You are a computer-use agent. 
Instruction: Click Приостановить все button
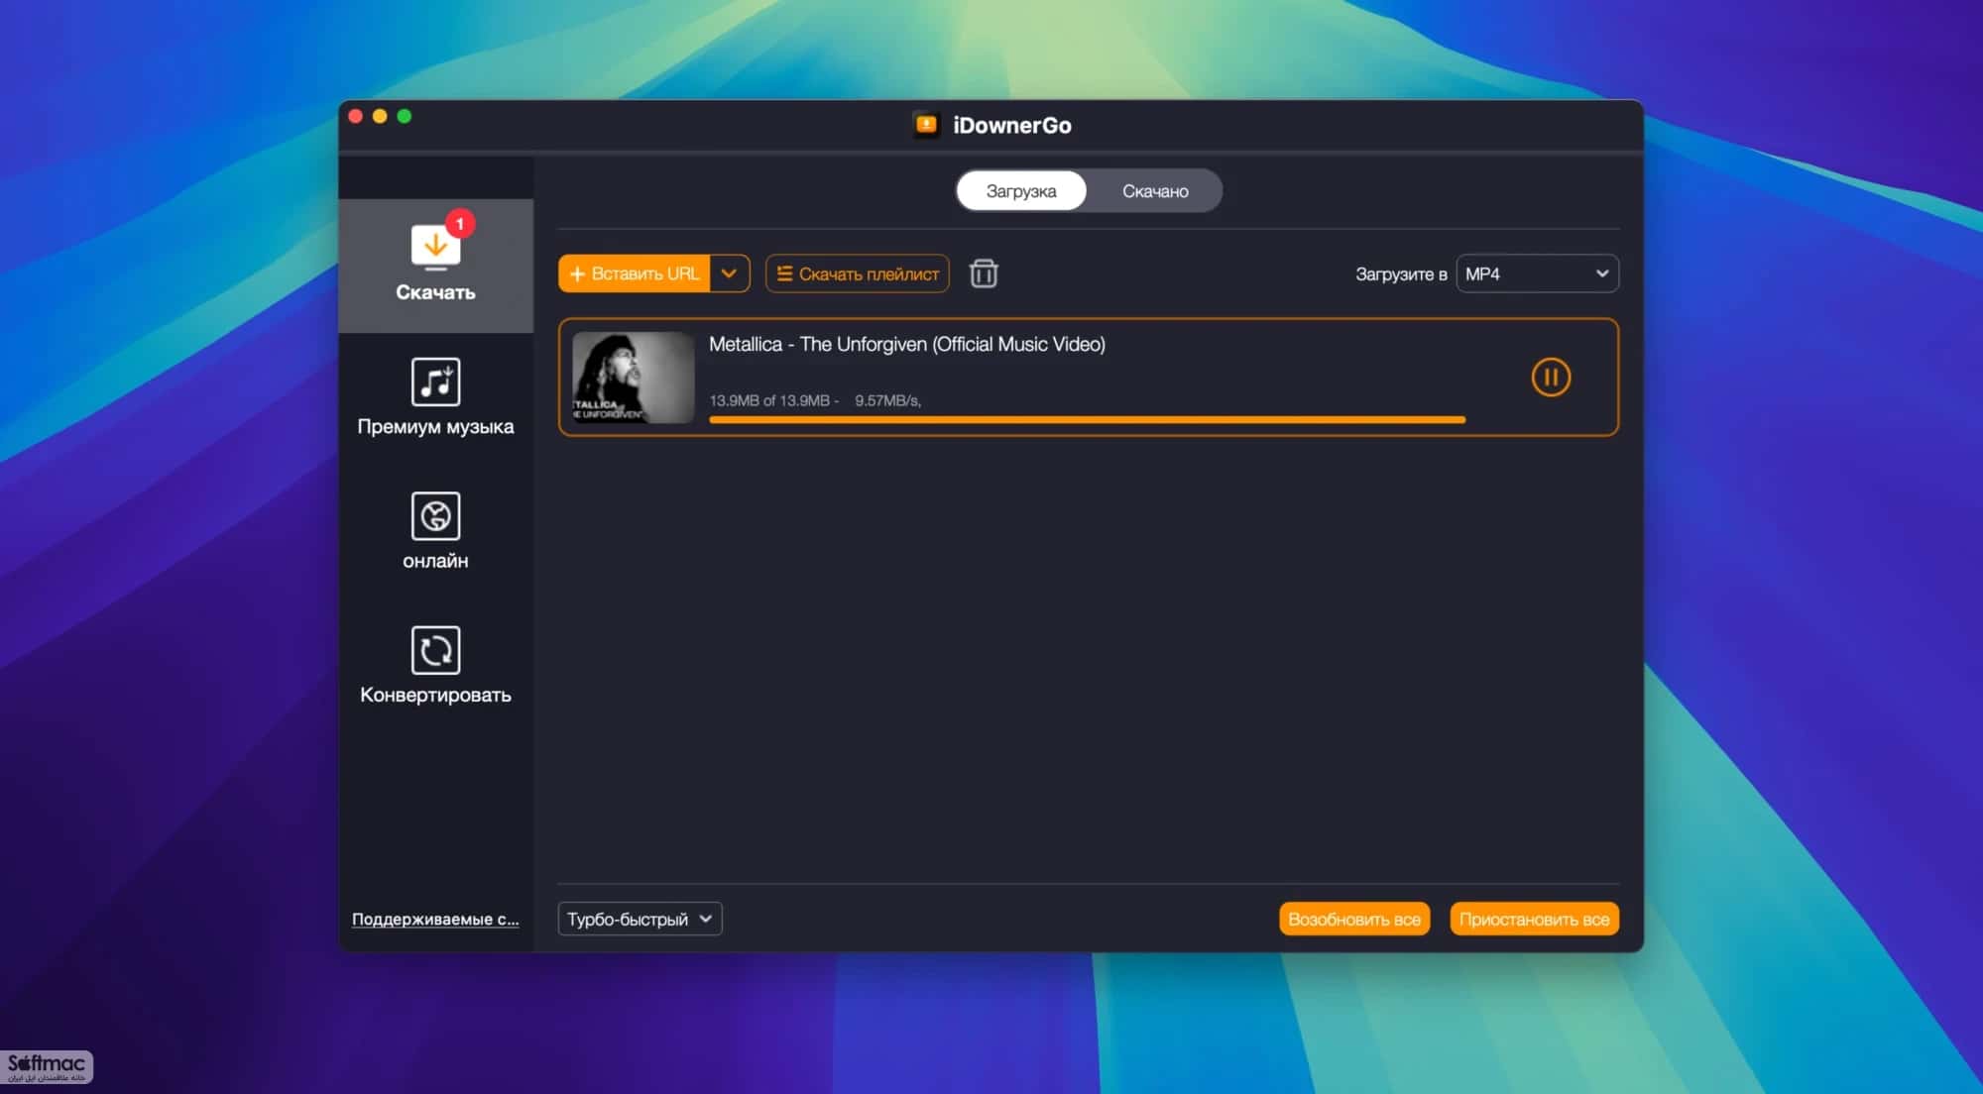[1534, 919]
